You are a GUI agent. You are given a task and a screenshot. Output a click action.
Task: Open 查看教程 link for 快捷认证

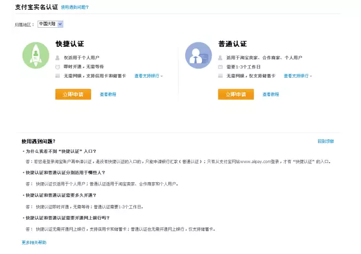(108, 94)
